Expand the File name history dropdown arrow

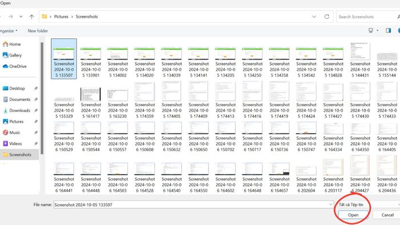[x=330, y=204]
